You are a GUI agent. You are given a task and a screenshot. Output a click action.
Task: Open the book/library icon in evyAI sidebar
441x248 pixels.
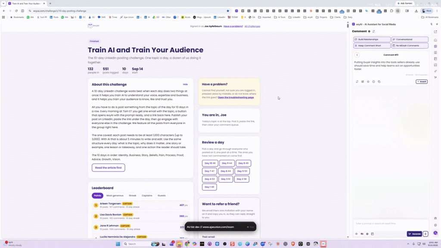point(435,53)
